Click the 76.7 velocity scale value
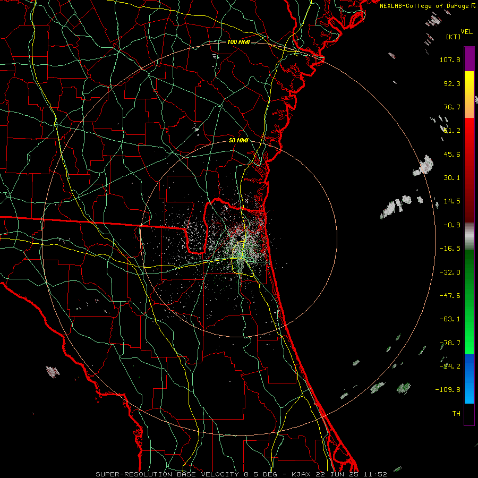This screenshot has width=478, height=478. [452, 107]
